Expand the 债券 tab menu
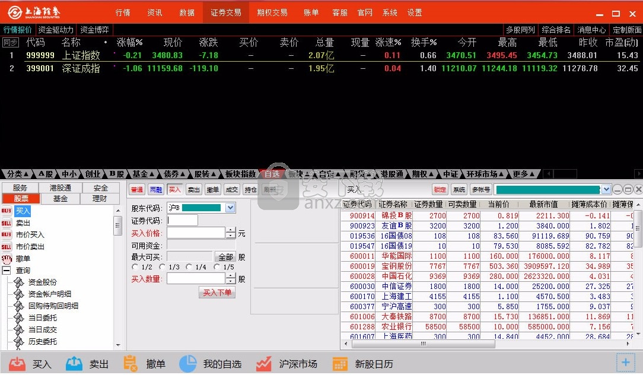The height and width of the screenshot is (375, 643). point(174,174)
